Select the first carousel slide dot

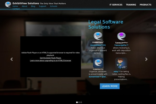click(77, 102)
